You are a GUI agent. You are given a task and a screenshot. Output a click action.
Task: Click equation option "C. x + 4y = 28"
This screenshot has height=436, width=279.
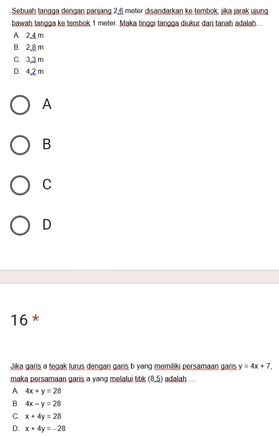click(x=37, y=416)
